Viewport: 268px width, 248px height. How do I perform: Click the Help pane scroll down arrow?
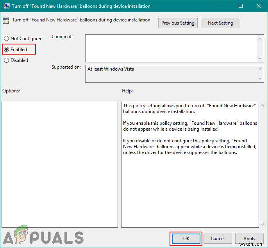pyautogui.click(x=263, y=225)
